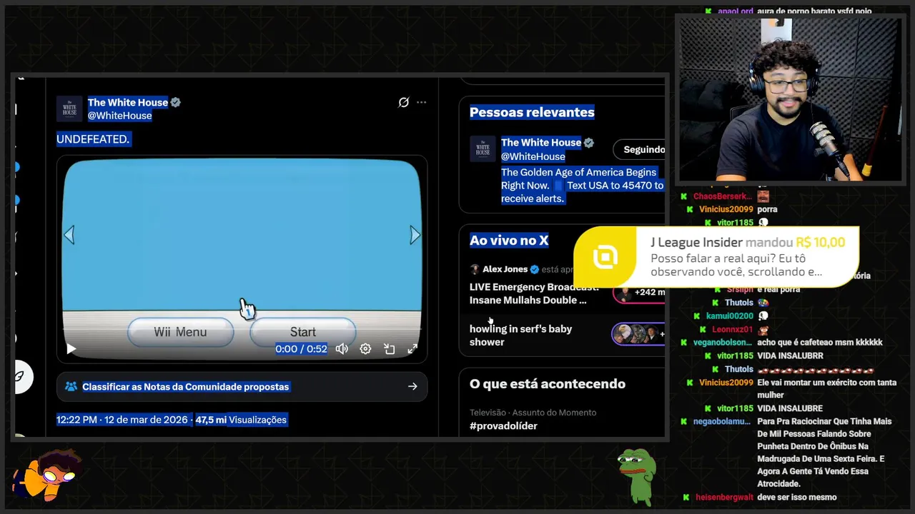Open the #provadolíder trending topic

[503, 425]
